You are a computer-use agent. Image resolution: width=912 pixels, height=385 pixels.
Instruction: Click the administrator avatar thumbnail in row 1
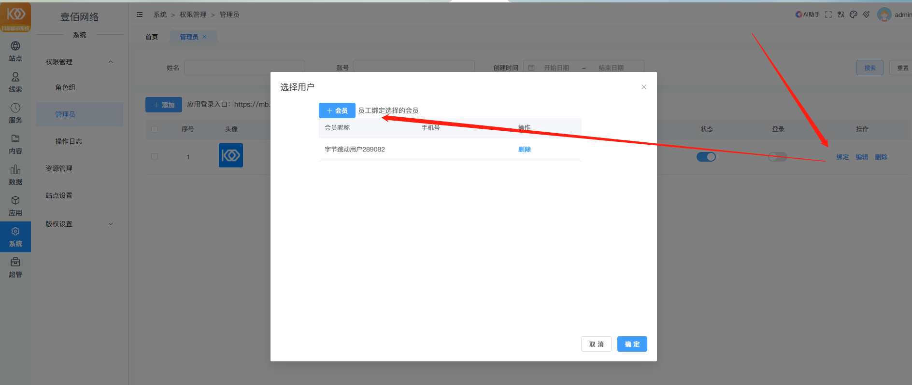231,155
